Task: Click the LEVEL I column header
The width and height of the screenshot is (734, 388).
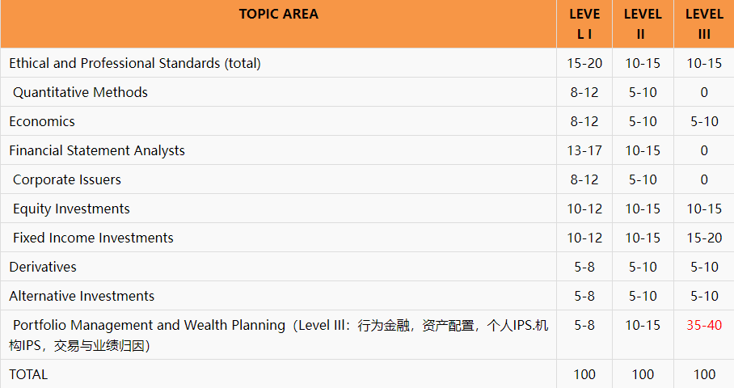Action: [x=584, y=24]
